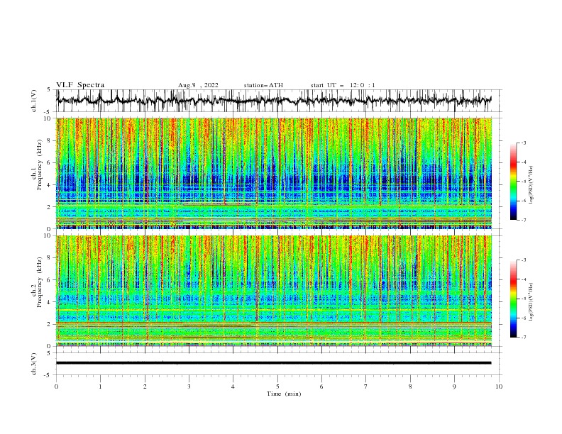Click the upper PSD color scale bar
This screenshot has height=434, width=562.
pos(513,181)
